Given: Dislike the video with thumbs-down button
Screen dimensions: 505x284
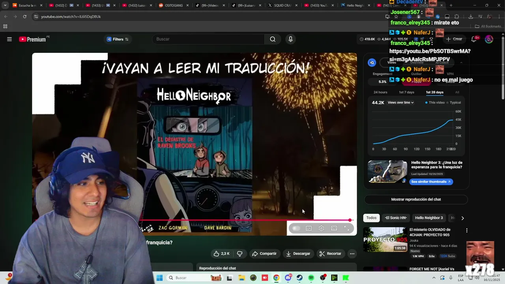Looking at the screenshot, I should (x=239, y=254).
